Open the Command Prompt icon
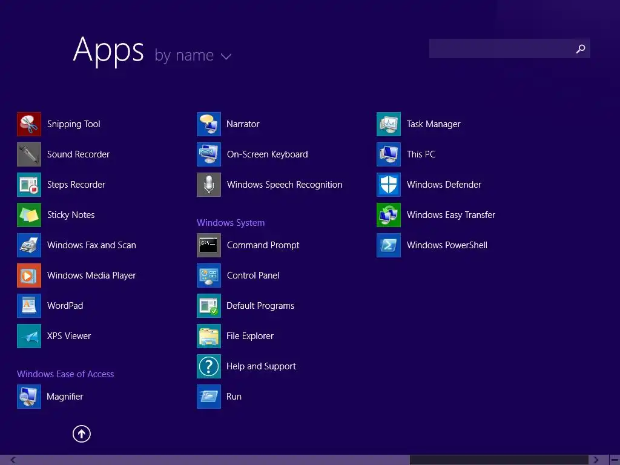 pos(209,245)
